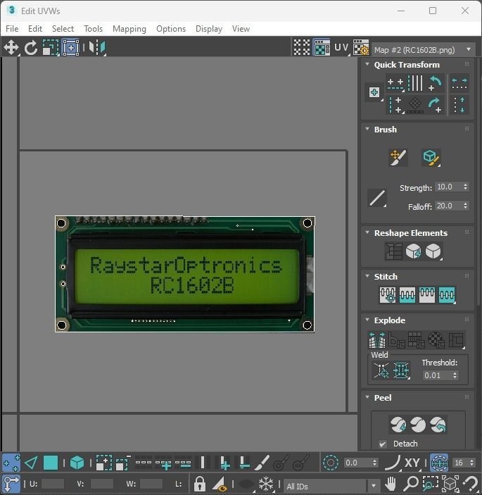The width and height of the screenshot is (482, 495).
Task: Click Relax Until Flat icon
Action: point(413,251)
